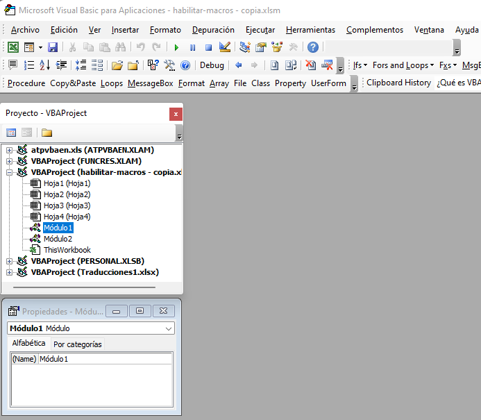The image size is (481, 420).
Task: Open the Depuración menu
Action: click(213, 30)
